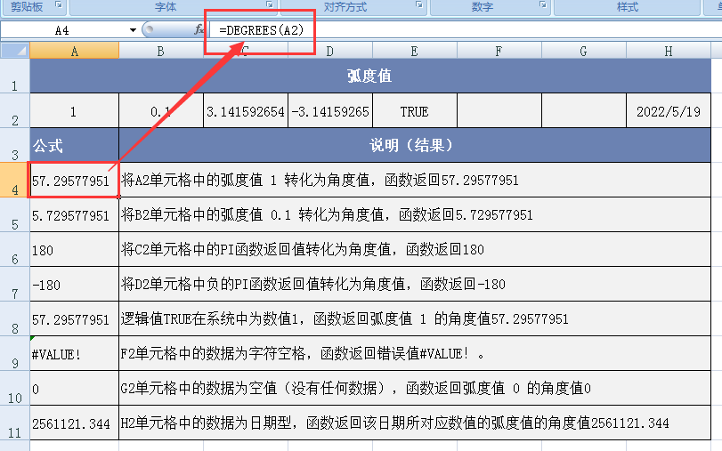Select row 3 header
This screenshot has width=722, height=451.
tap(15, 145)
